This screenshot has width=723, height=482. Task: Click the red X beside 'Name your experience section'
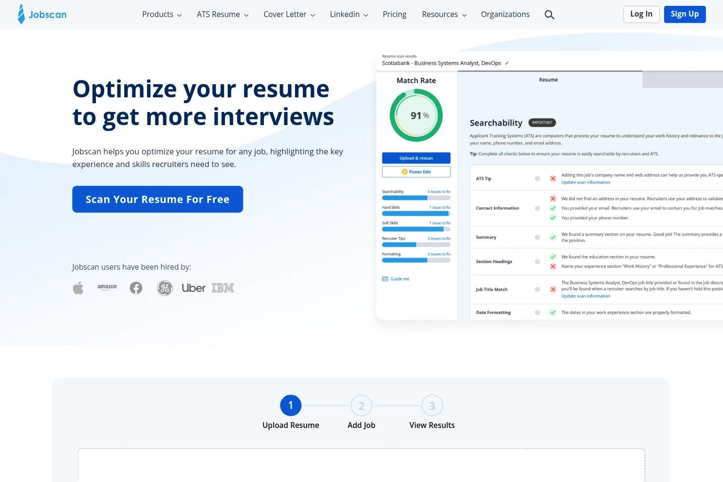pyautogui.click(x=553, y=266)
